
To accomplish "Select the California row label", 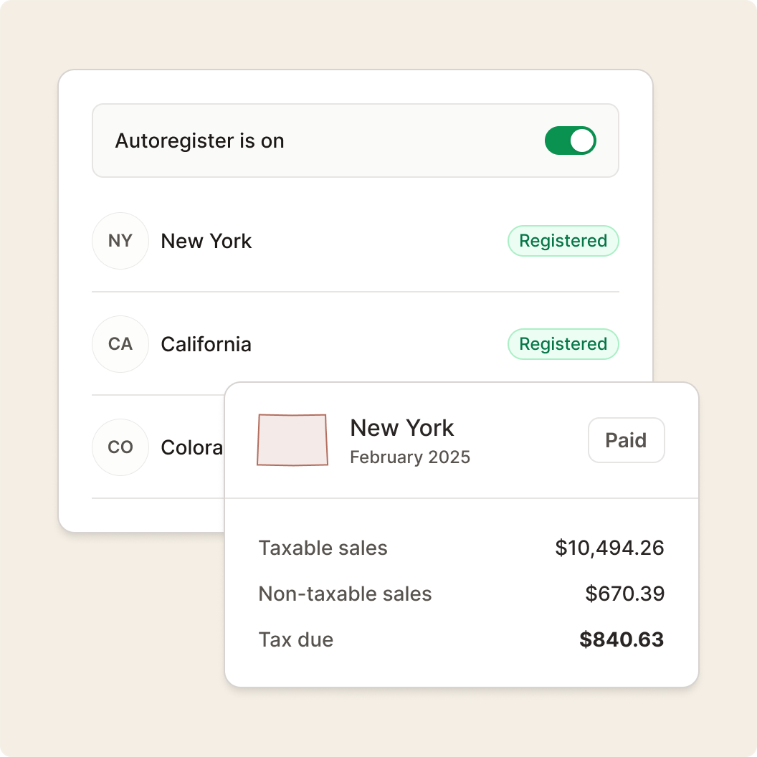I will point(206,345).
